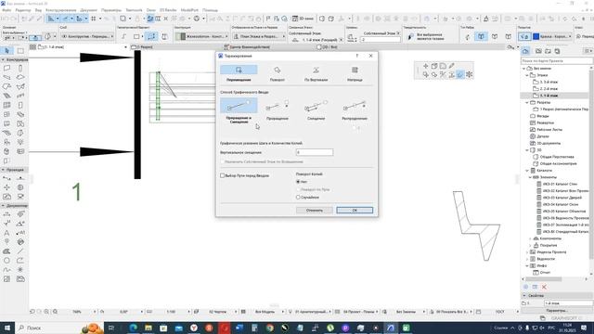Open dialog help question mark
This screenshot has width=594, height=334.
(x=356, y=56)
